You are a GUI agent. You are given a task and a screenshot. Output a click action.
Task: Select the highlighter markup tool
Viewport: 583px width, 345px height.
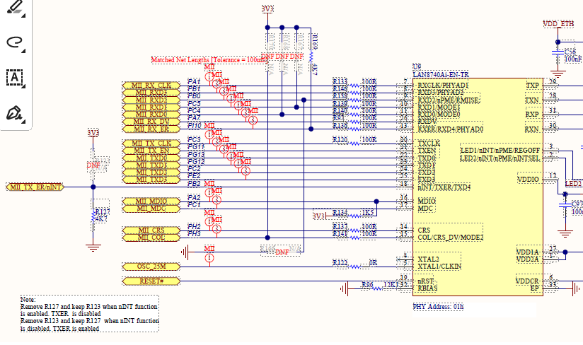click(x=15, y=8)
